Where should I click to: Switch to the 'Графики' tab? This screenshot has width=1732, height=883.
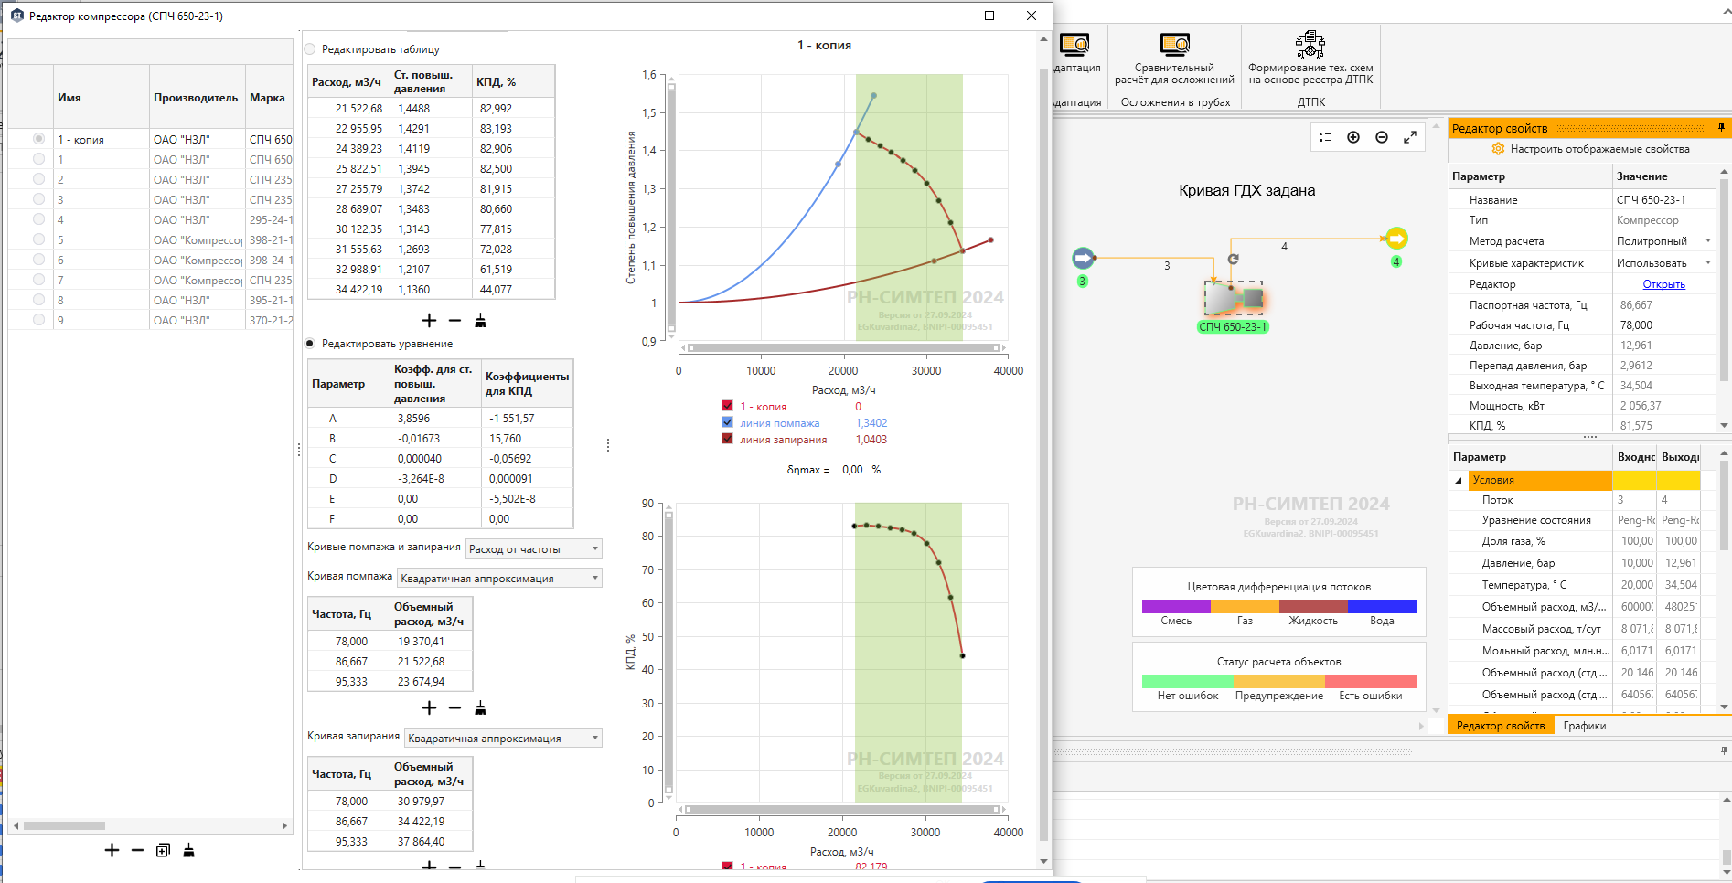[1584, 726]
